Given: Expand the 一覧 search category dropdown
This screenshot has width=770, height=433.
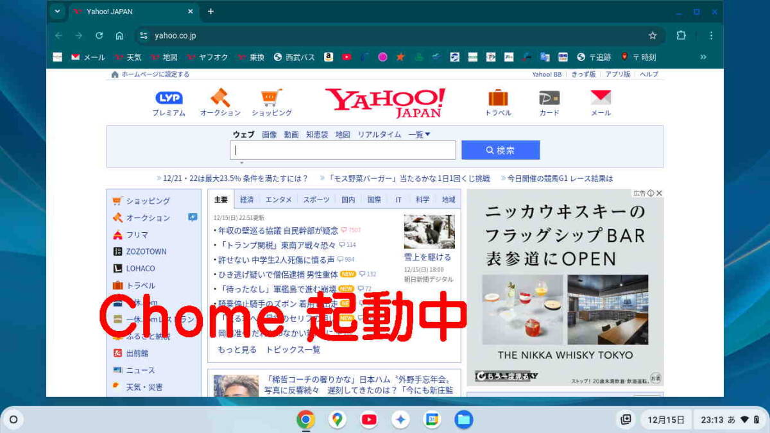Looking at the screenshot, I should 420,135.
